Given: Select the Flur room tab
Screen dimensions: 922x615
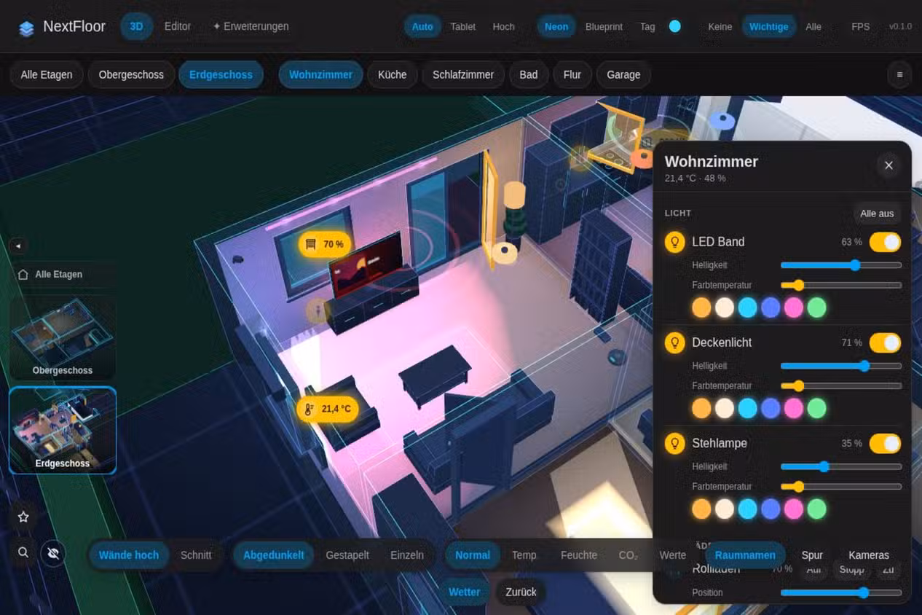Looking at the screenshot, I should [x=572, y=74].
